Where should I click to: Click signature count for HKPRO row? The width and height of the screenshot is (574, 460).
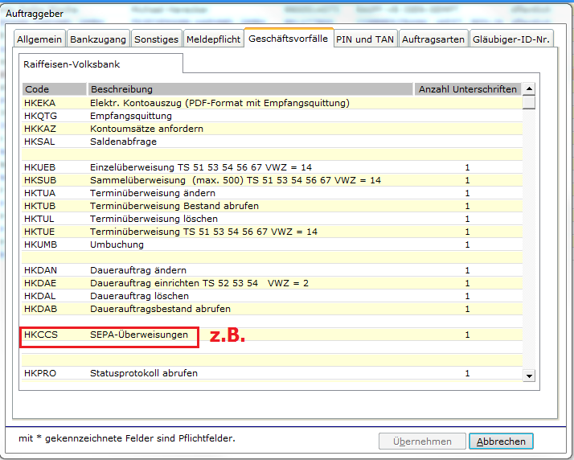(467, 373)
